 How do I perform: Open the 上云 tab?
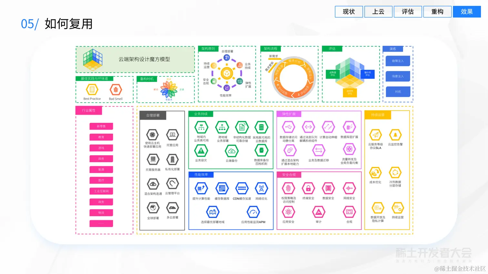[x=378, y=12]
